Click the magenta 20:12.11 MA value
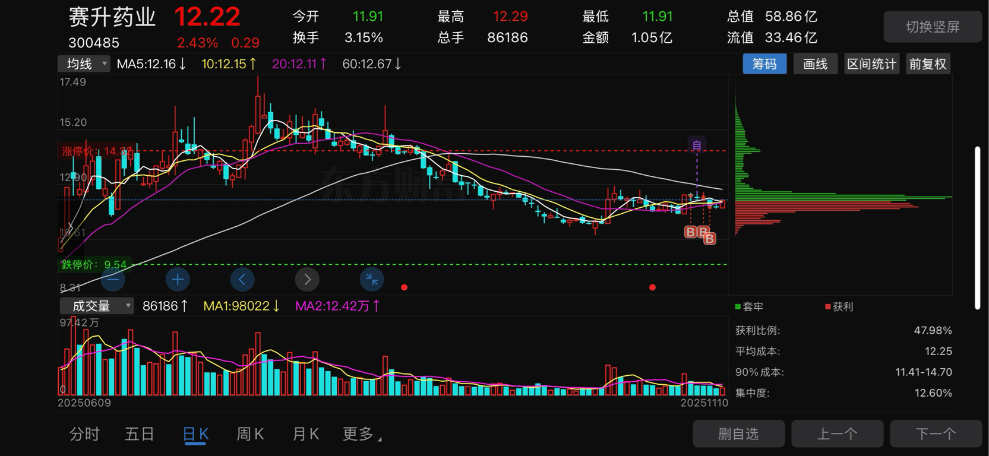 299,64
